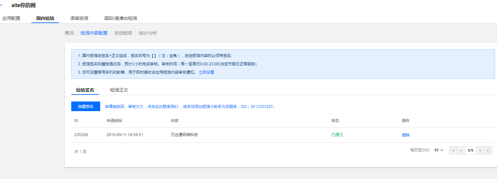Switch to the 短信正文 tab
Image resolution: width=497 pixels, height=179 pixels.
point(119,90)
